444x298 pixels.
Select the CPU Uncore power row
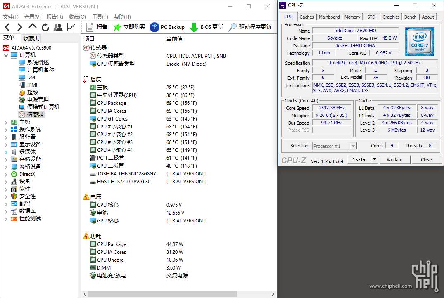pyautogui.click(x=137, y=260)
